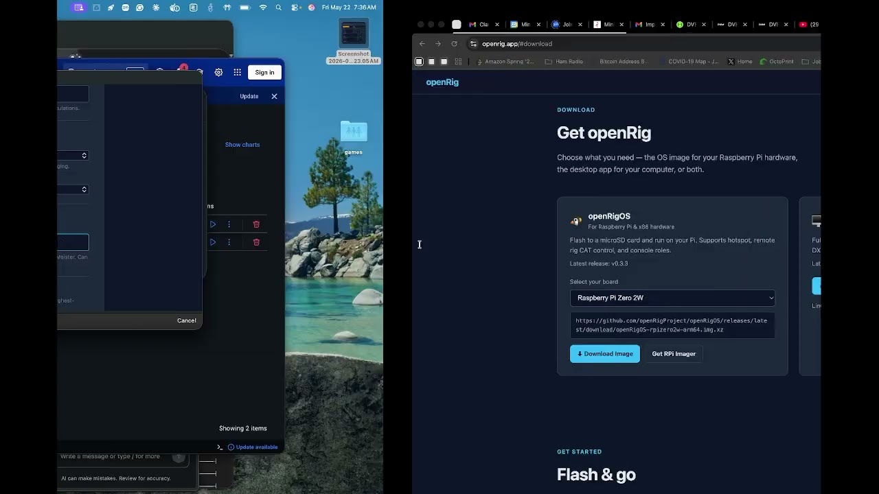The width and height of the screenshot is (879, 494).
Task: Open the settings gear next to Sign in
Action: [x=218, y=72]
